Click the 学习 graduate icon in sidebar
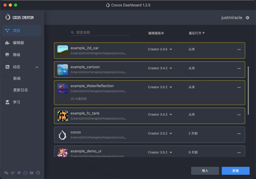 pyautogui.click(x=7, y=102)
